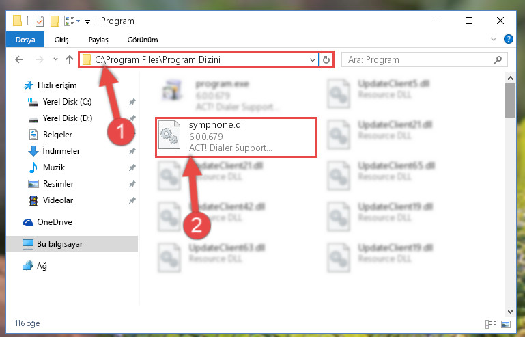
Task: Open the Paylaş ribbon tab
Action: point(98,40)
